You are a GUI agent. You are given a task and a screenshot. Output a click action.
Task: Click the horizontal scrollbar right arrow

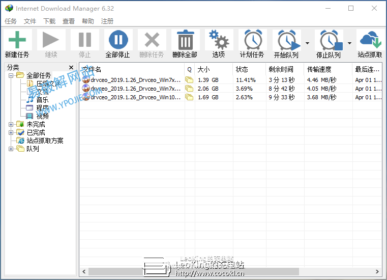pos(377,271)
